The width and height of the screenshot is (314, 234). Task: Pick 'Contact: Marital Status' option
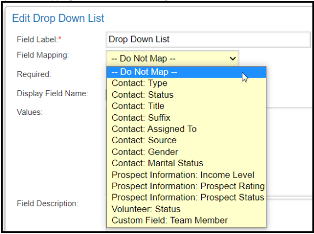pos(186,163)
